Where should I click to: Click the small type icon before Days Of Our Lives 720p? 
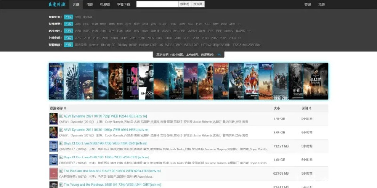[x=61, y=143]
